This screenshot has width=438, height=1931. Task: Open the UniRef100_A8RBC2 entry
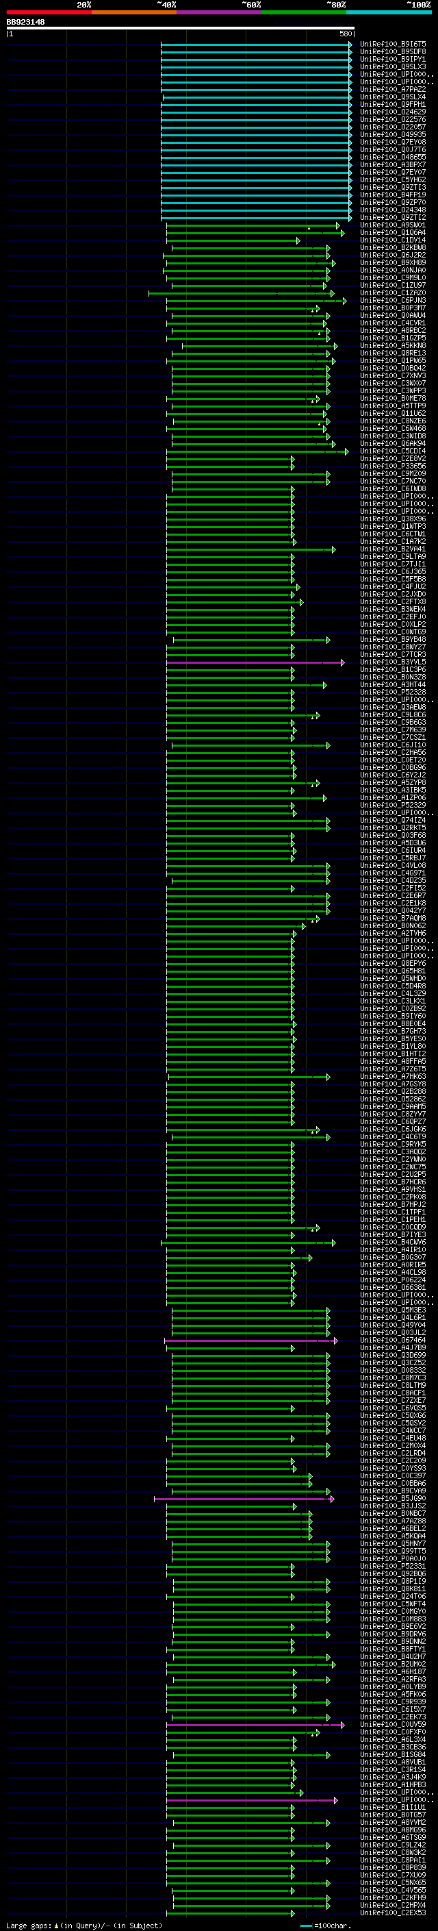[x=393, y=331]
